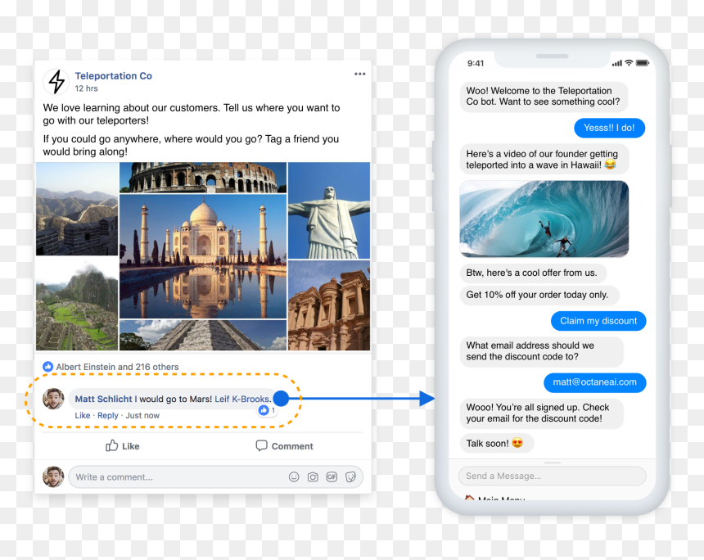Open Matt Schlicht's profile avatar beside comment
Screen dimensions: 704x560
coord(53,399)
